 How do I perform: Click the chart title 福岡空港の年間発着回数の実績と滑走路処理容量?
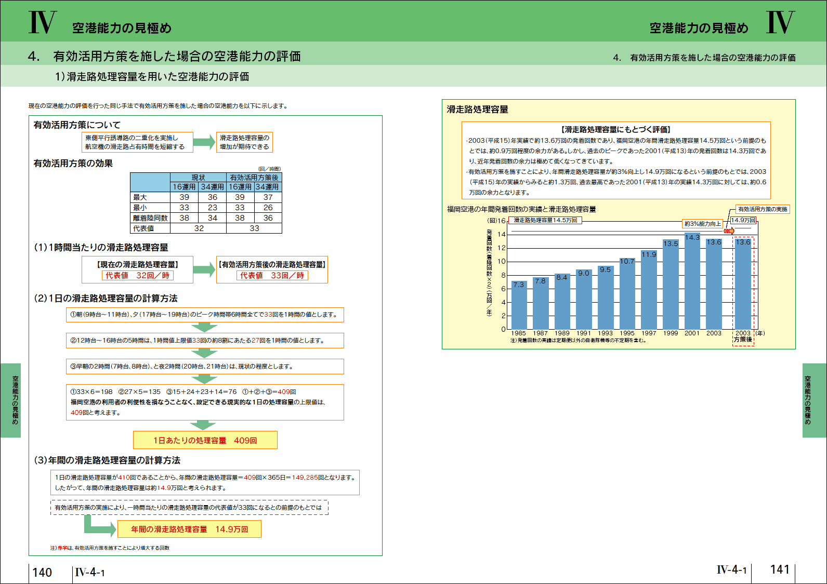[521, 210]
